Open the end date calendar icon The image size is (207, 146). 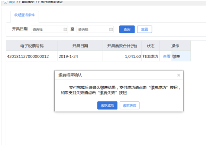[x=111, y=29]
